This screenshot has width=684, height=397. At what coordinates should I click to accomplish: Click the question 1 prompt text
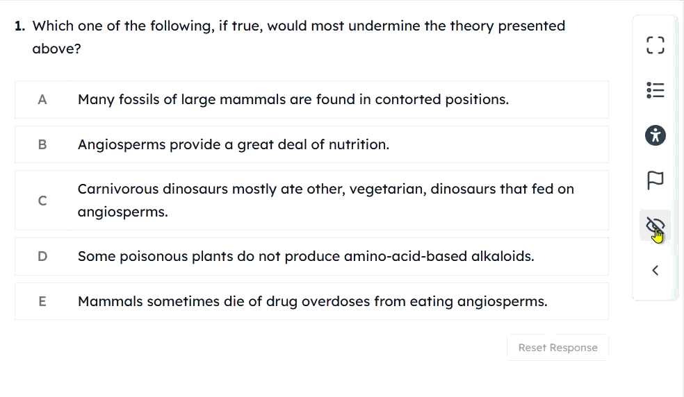(x=298, y=37)
